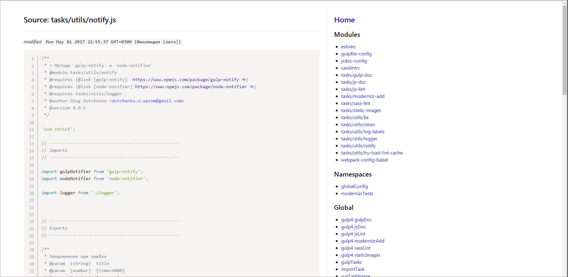Go to gulp4 staticImages global
The width and height of the screenshot is (568, 277).
click(361, 255)
